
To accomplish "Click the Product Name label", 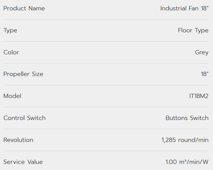I will [24, 8].
